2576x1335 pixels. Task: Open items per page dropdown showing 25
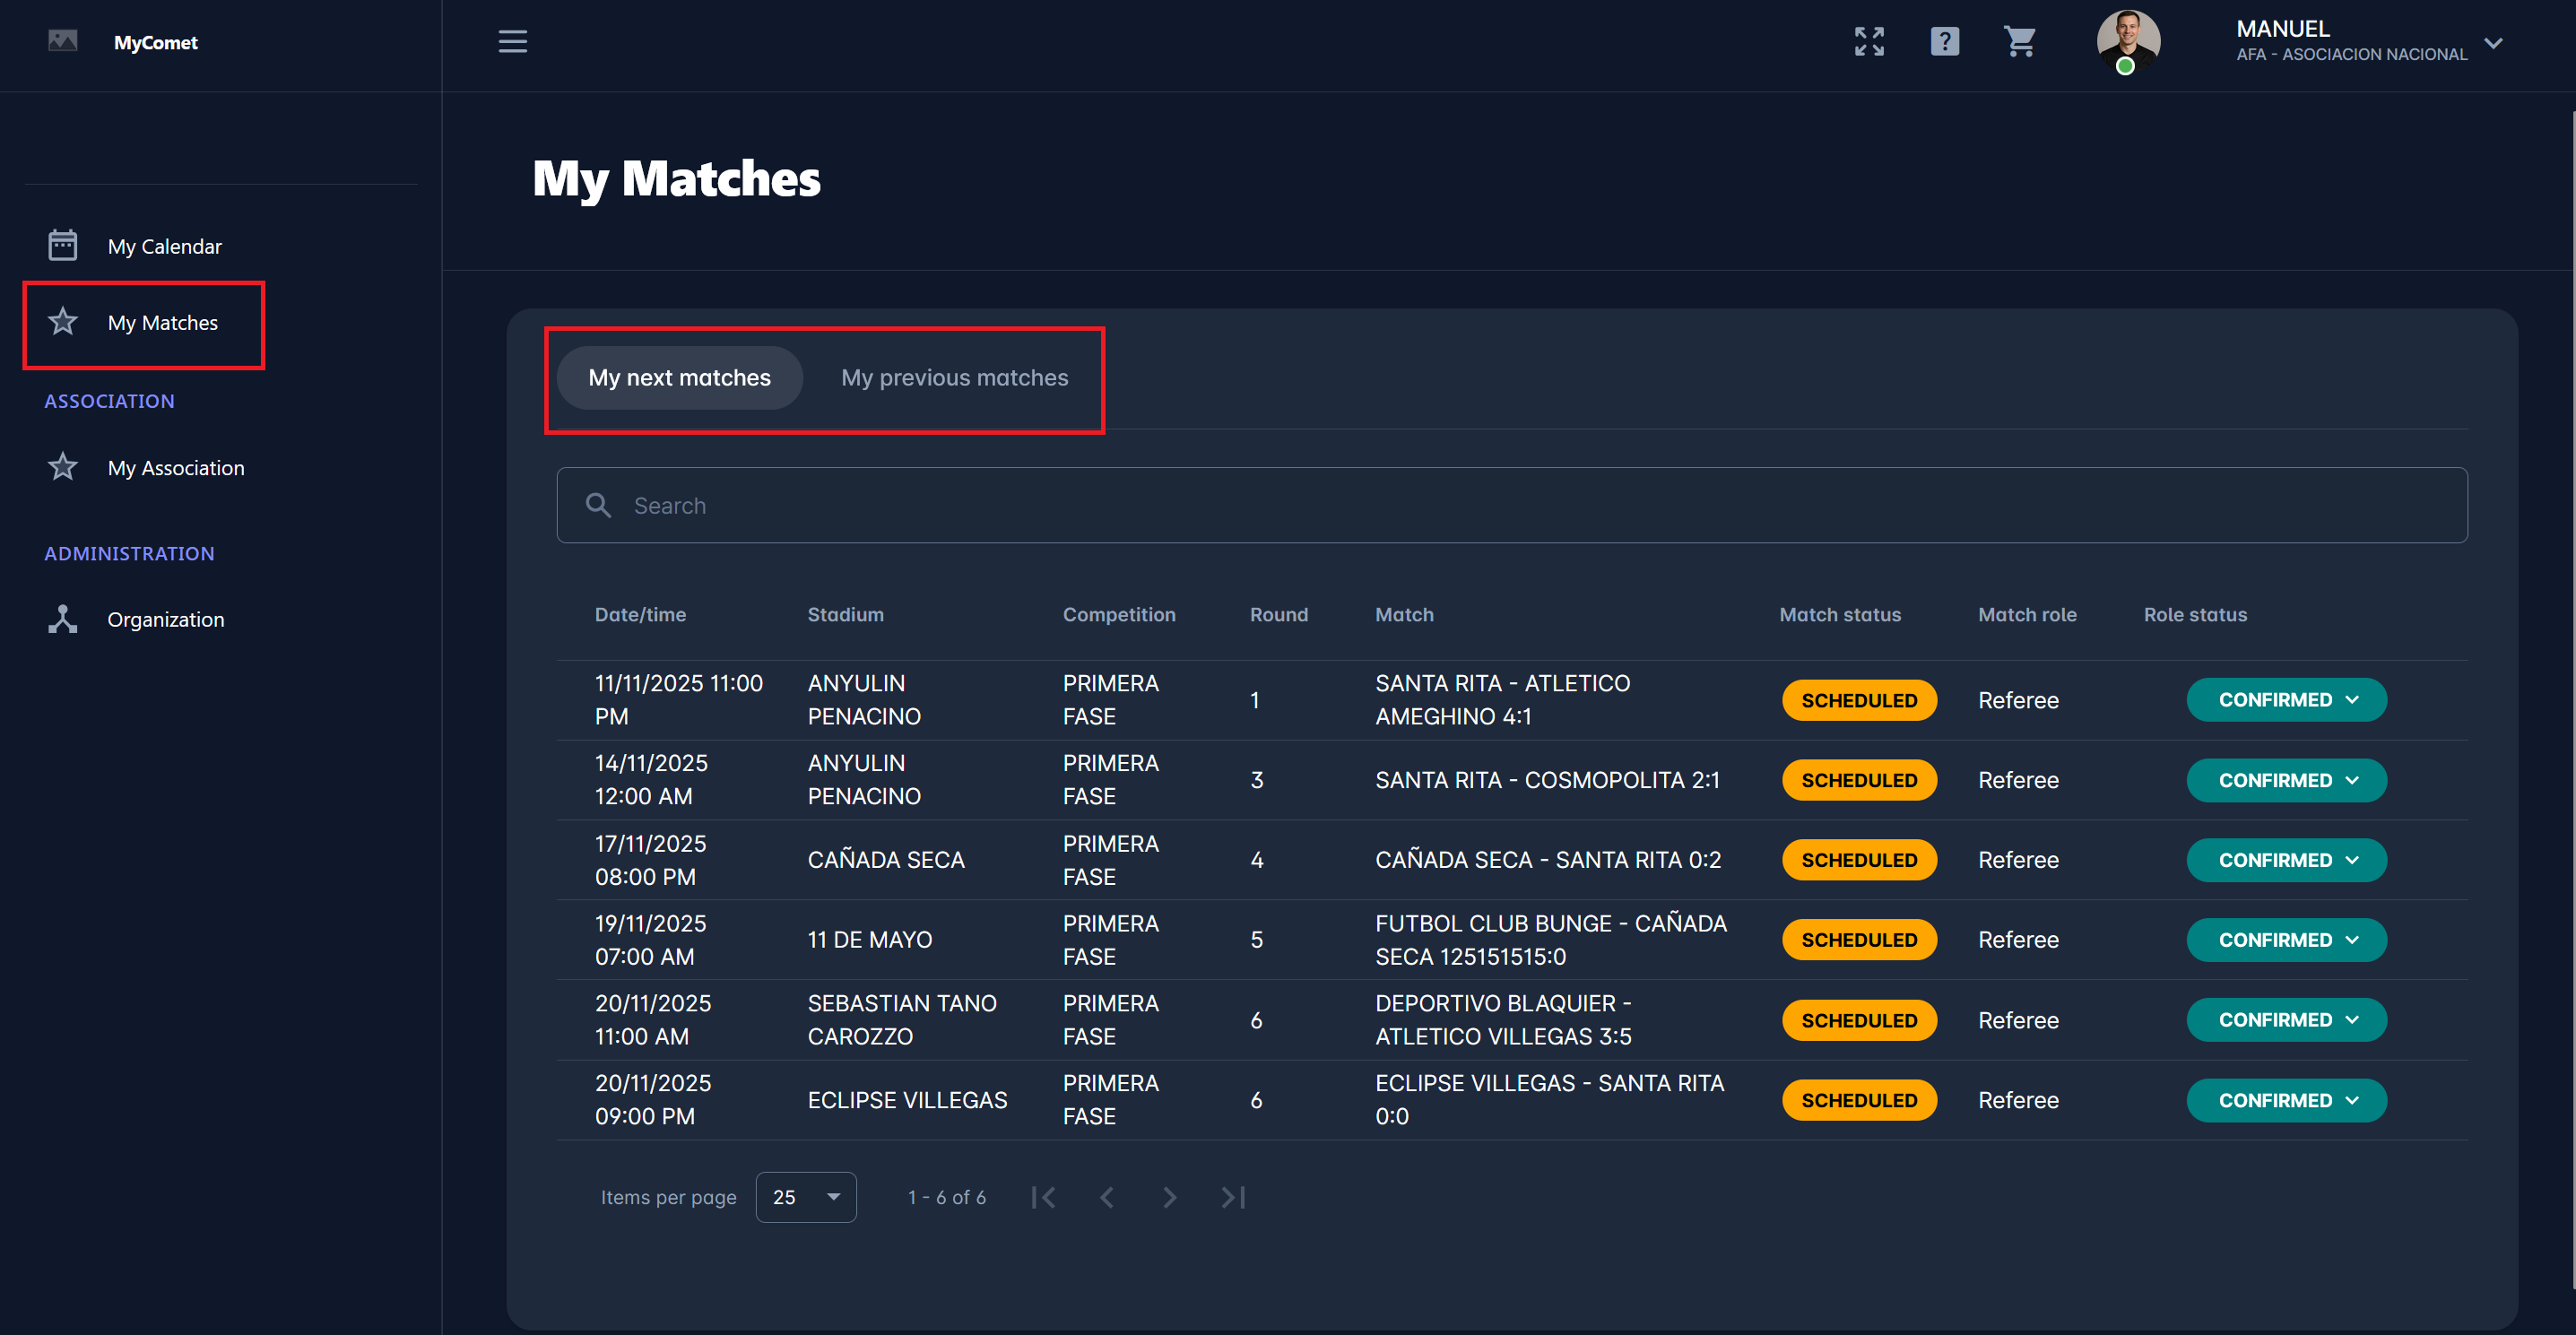805,1197
